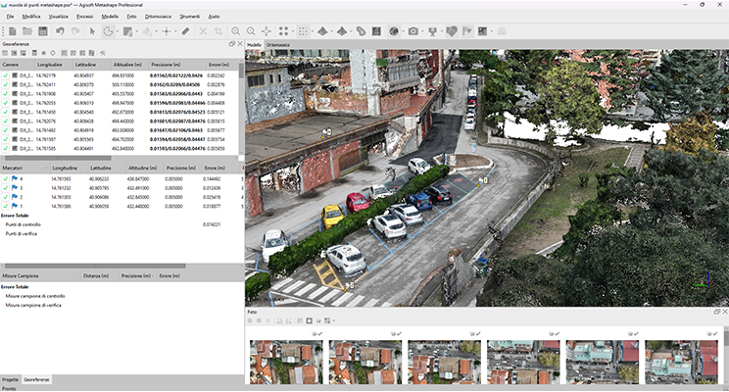Open the basemap globe dropdown arrow

pyautogui.click(x=403, y=31)
